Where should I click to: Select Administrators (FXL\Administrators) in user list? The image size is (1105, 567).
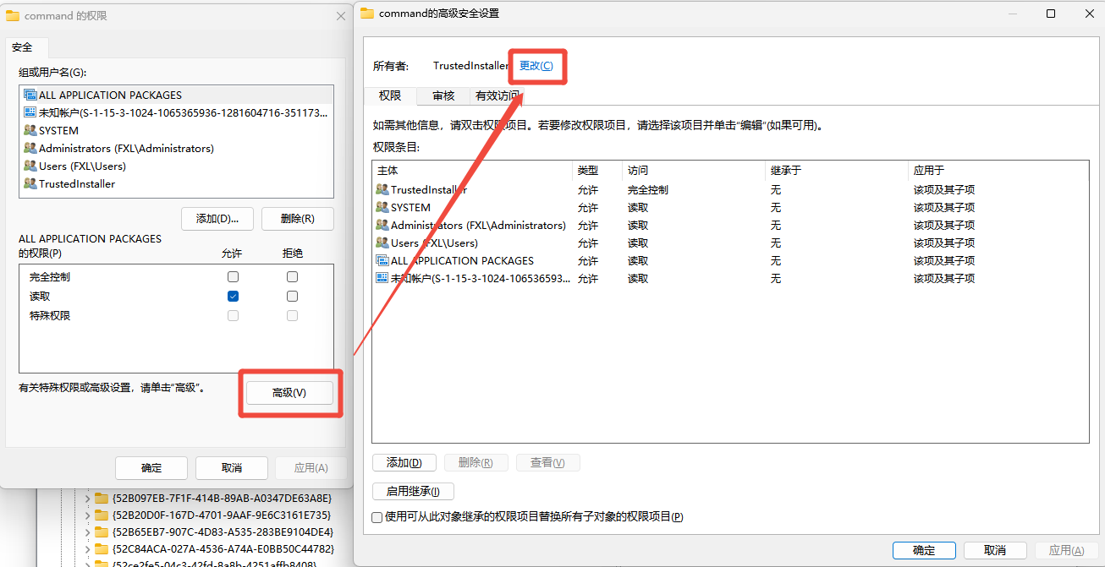176,148
